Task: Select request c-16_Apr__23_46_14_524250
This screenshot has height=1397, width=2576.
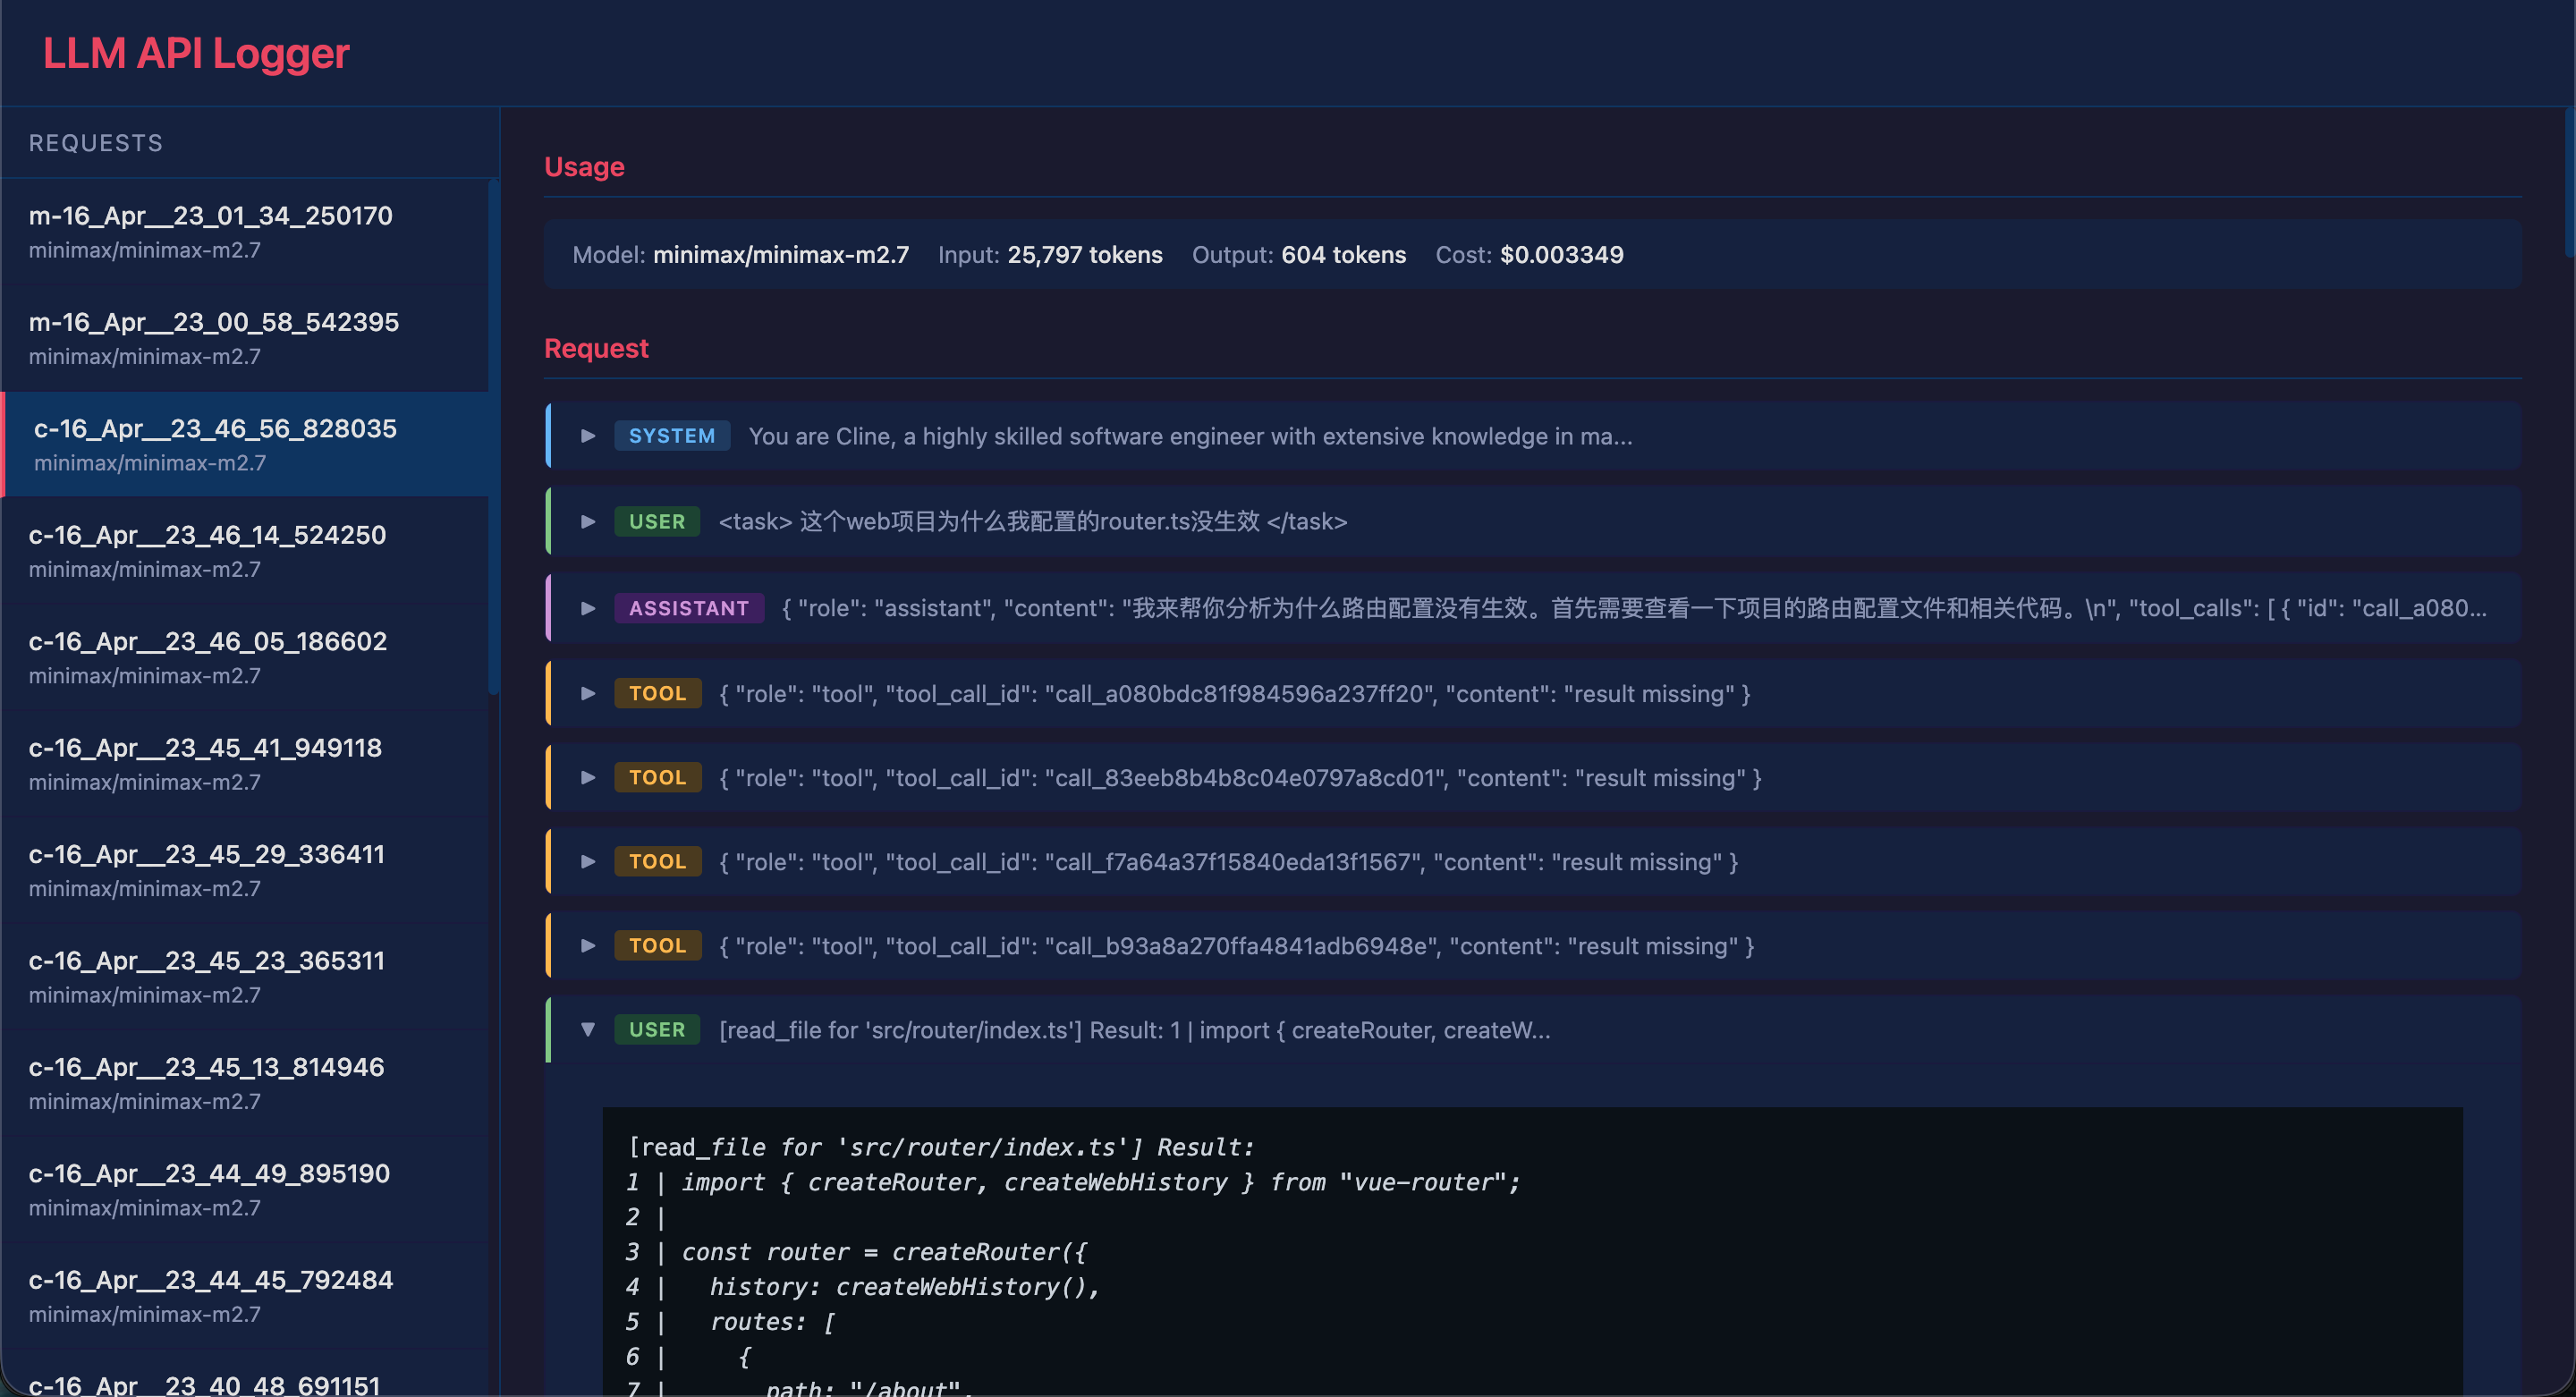Action: tap(207, 549)
